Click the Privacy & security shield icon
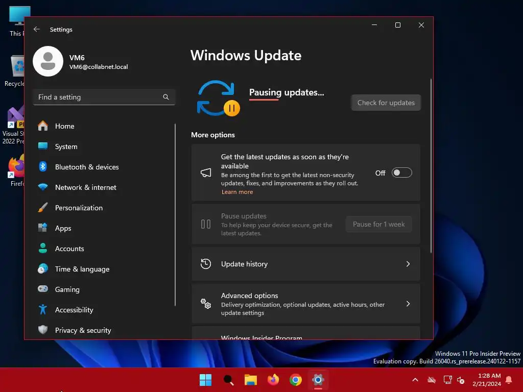523x392 pixels. [x=43, y=330]
